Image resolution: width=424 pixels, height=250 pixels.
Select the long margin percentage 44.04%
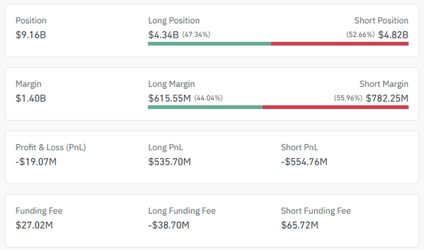[208, 98]
